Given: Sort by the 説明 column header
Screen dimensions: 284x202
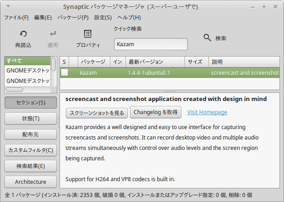Looking at the screenshot, I should tap(244, 62).
